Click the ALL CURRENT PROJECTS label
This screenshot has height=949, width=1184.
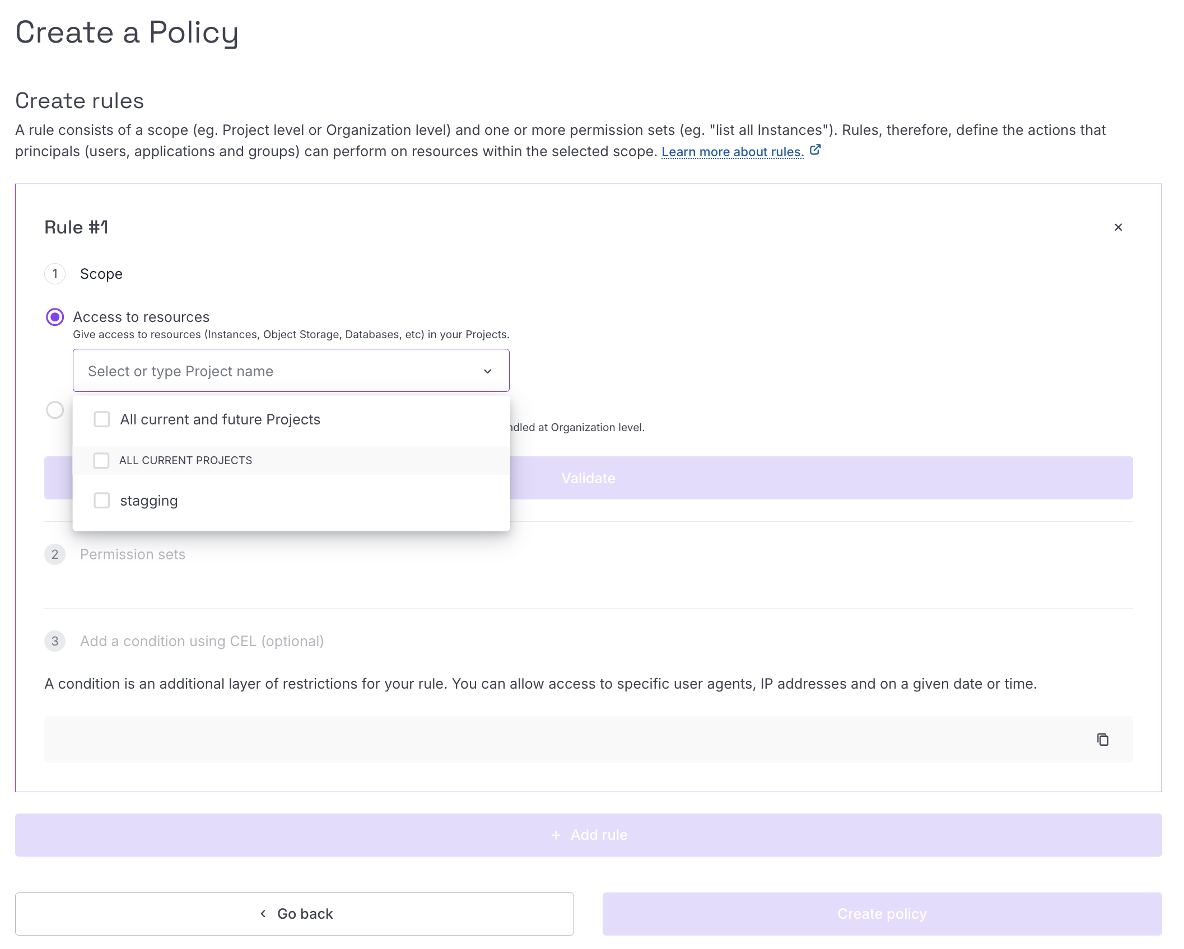[x=185, y=460]
